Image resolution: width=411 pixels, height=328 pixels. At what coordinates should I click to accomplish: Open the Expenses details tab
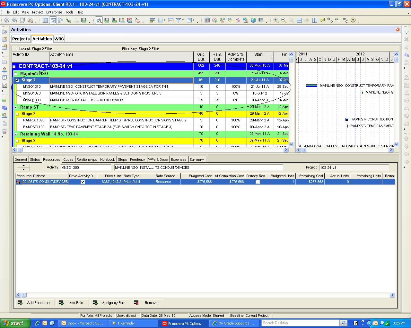(179, 160)
